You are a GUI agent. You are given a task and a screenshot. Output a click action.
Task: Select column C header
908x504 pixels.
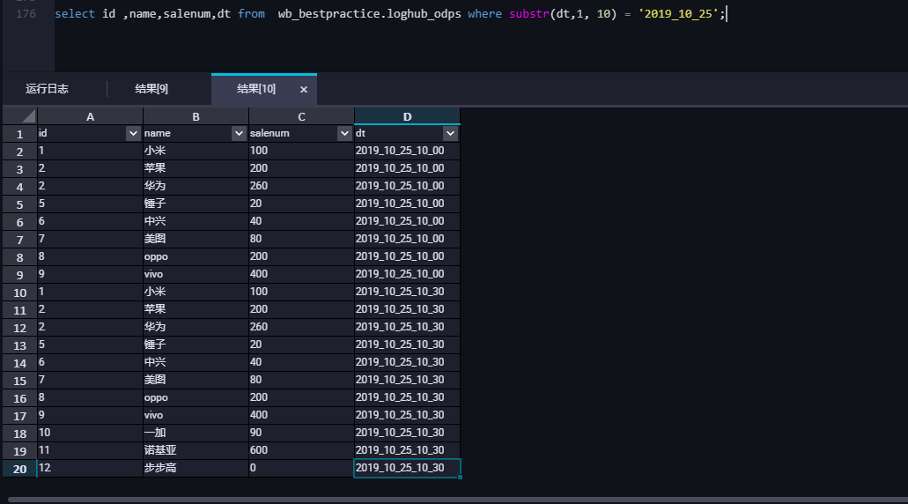pos(301,116)
